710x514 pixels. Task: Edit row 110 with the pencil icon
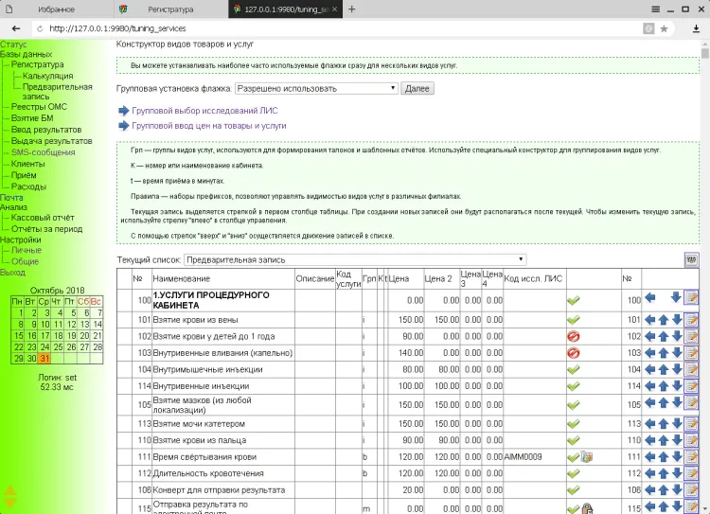click(691, 440)
